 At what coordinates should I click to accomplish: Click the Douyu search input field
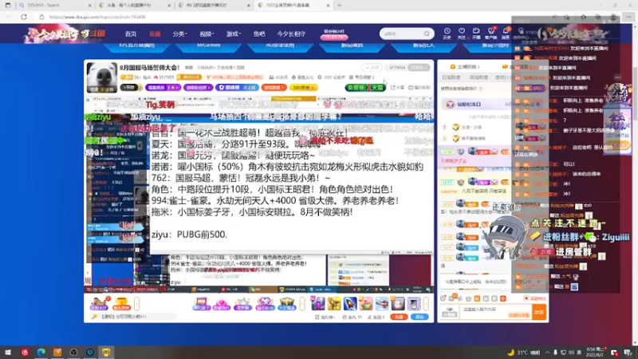[402, 34]
